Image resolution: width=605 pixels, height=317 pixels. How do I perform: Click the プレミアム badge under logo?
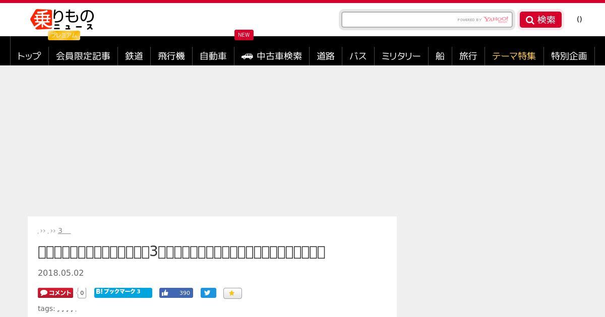tap(64, 35)
